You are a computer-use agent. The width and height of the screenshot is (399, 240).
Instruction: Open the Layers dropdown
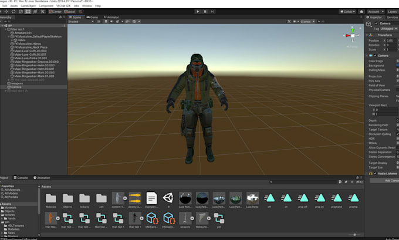393,12
